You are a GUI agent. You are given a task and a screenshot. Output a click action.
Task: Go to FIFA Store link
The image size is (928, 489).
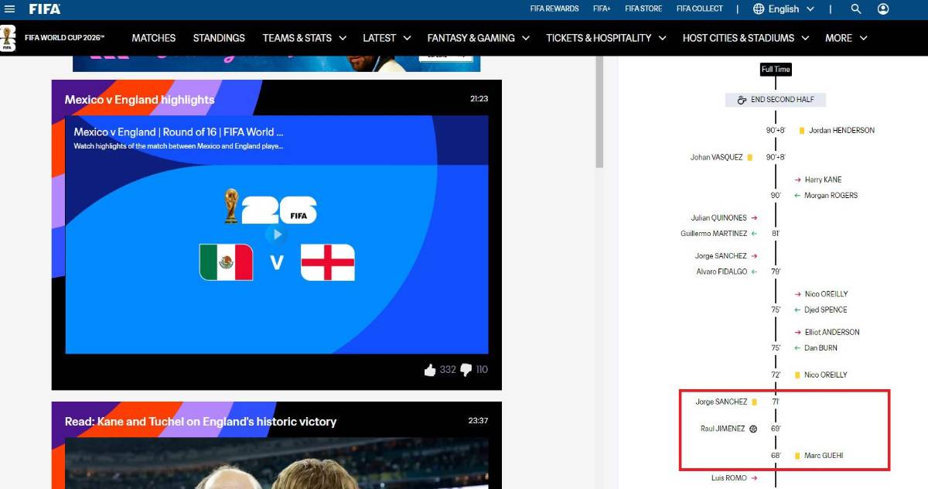(643, 9)
